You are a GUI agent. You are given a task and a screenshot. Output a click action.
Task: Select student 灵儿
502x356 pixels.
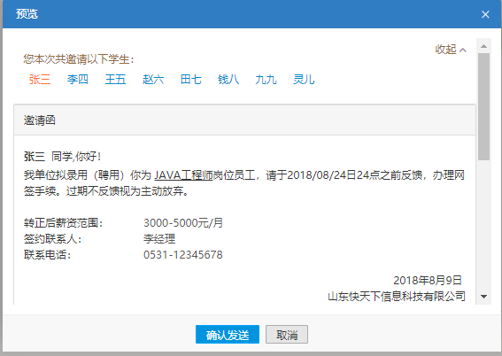pyautogui.click(x=304, y=79)
